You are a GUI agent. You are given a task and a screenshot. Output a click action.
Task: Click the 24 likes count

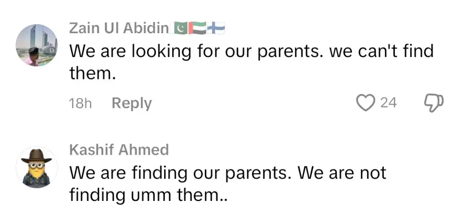389,103
